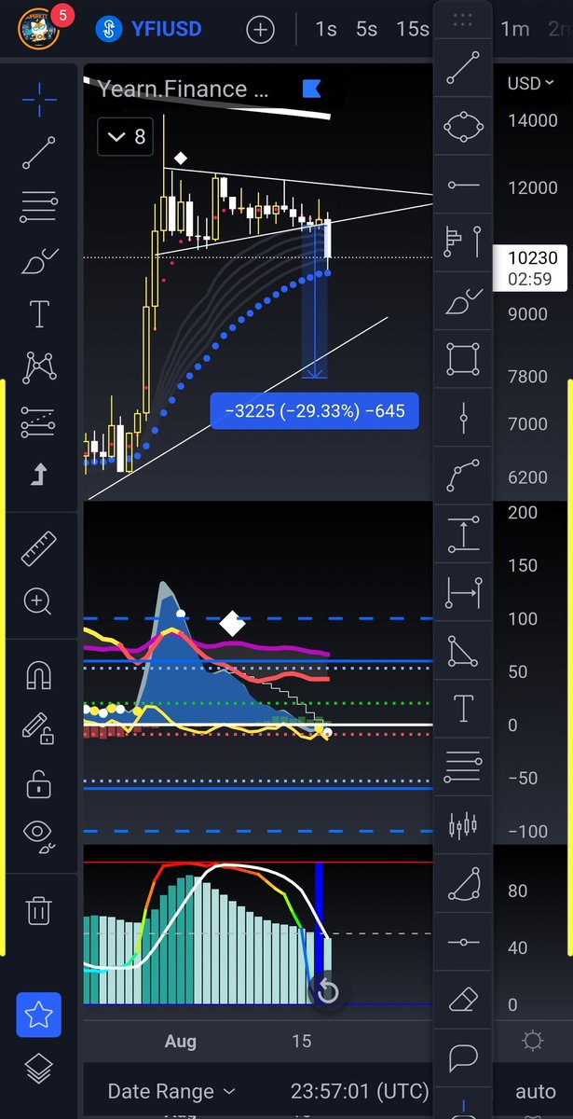The height and width of the screenshot is (1119, 573).
Task: Switch to the 1m timeframe
Action: pyautogui.click(x=515, y=30)
